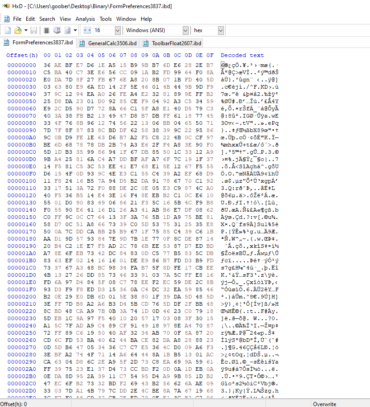Click the Open file folder icon

18,30
